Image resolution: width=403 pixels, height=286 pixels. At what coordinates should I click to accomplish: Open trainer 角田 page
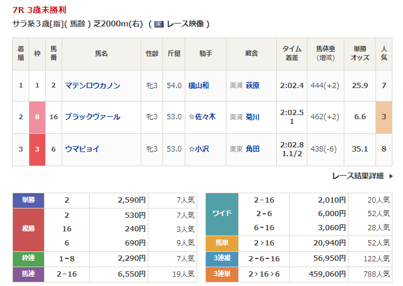pyautogui.click(x=253, y=149)
